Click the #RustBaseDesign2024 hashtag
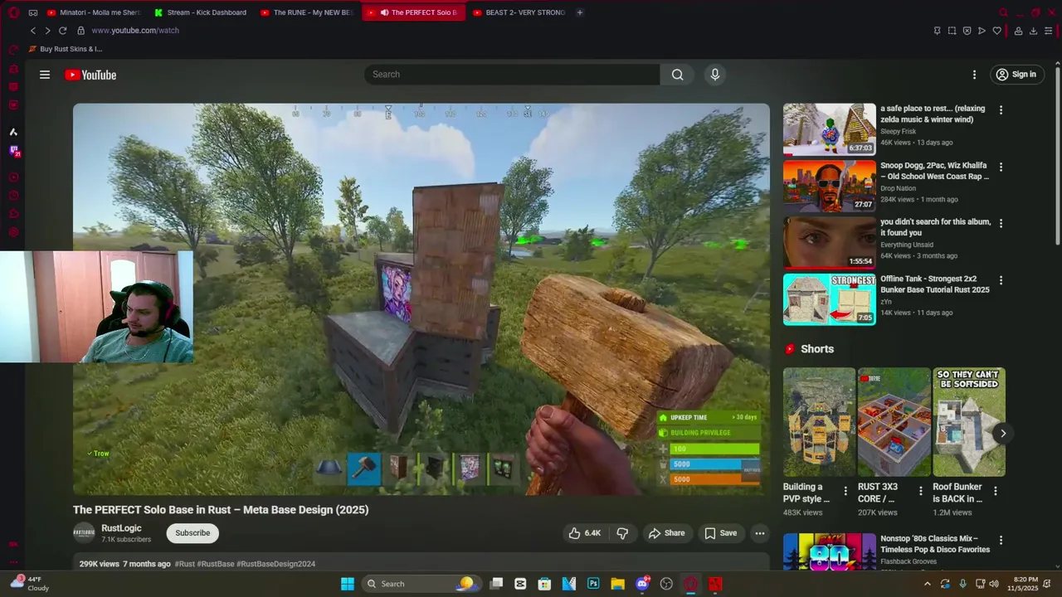This screenshot has width=1062, height=597. click(276, 564)
